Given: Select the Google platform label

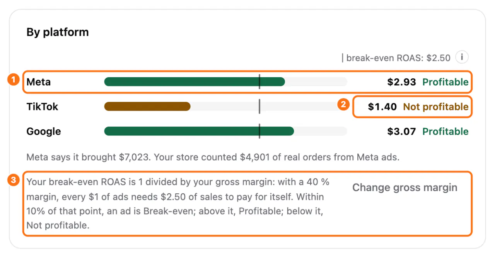Looking at the screenshot, I should (x=44, y=132).
